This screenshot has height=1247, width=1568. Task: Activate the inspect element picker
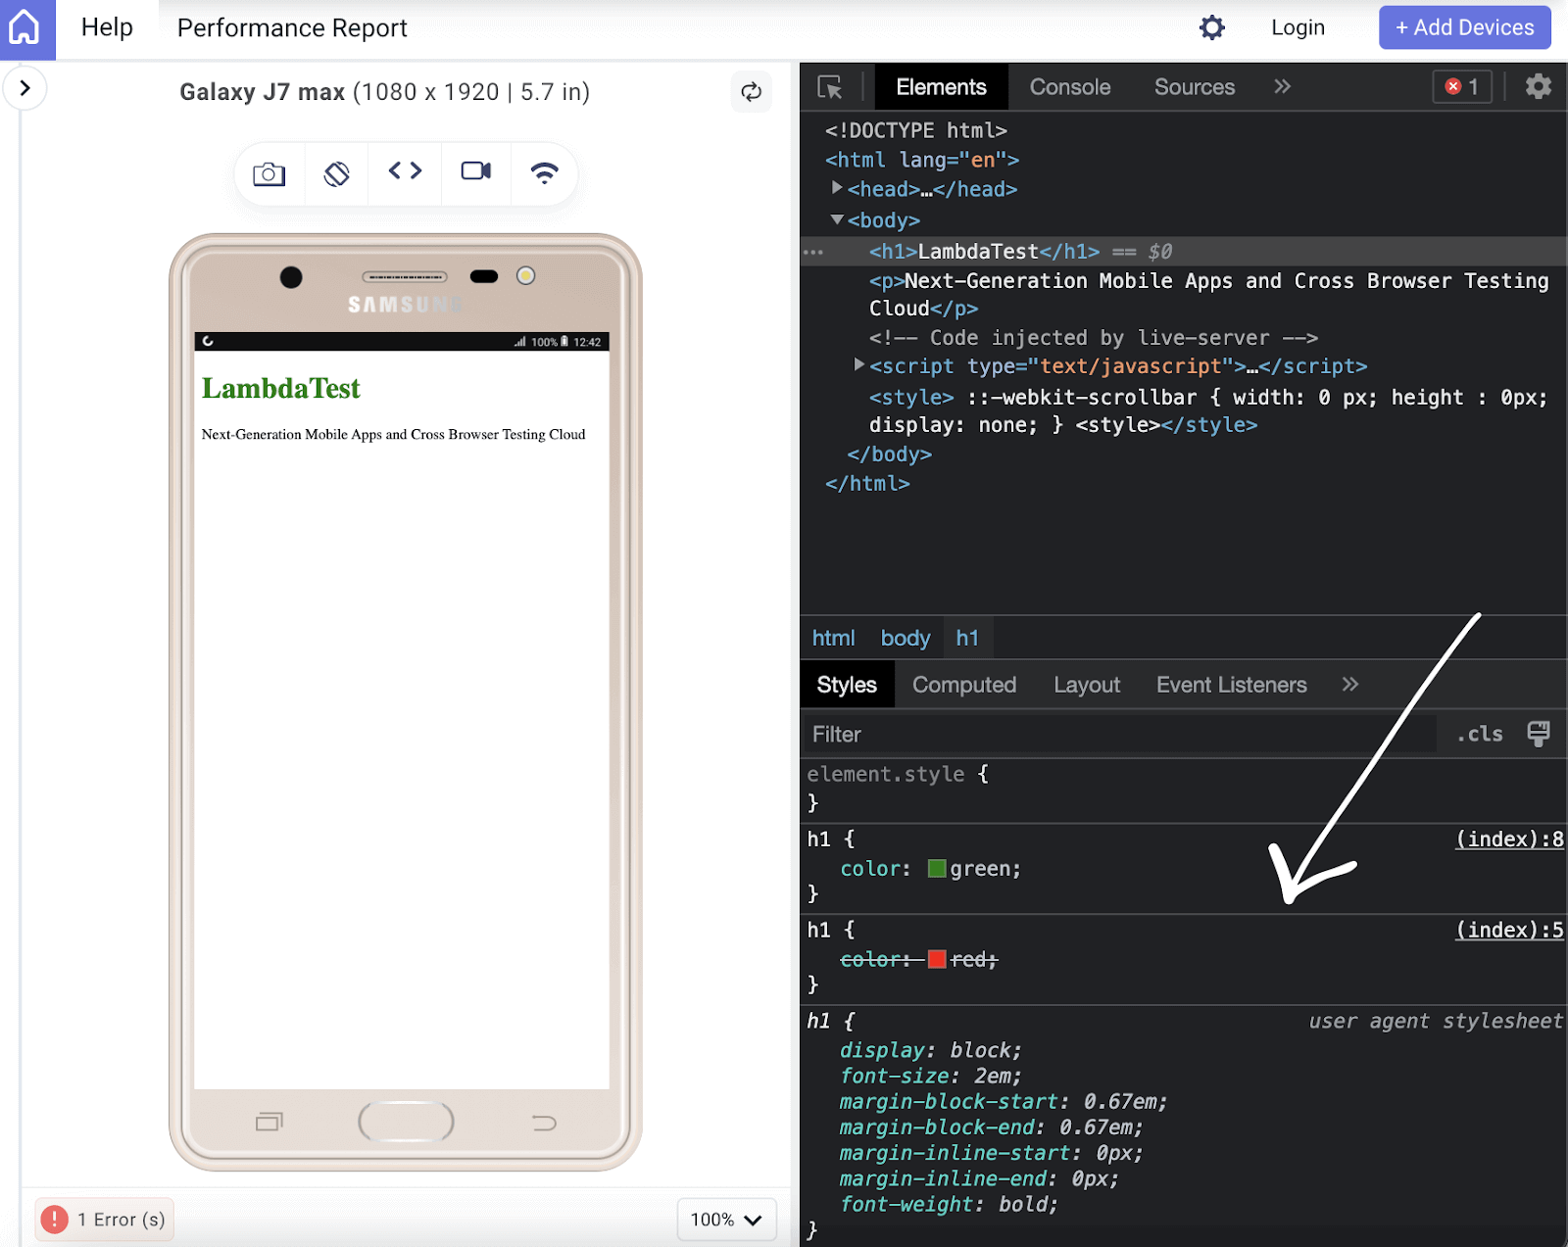pyautogui.click(x=830, y=87)
